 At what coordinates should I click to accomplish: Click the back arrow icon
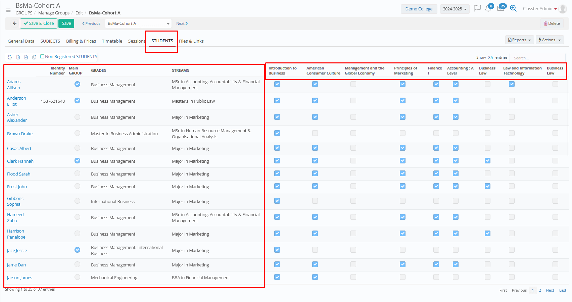tap(14, 23)
